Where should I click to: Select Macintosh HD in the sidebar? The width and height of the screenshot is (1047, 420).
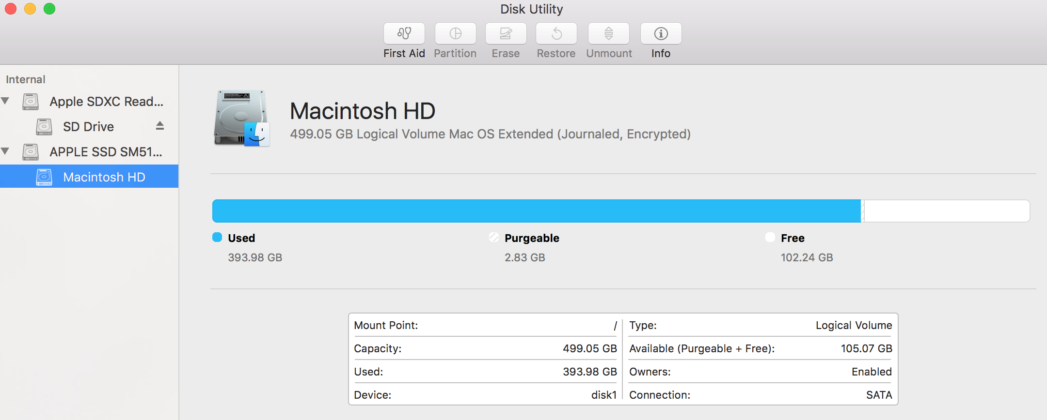point(89,176)
